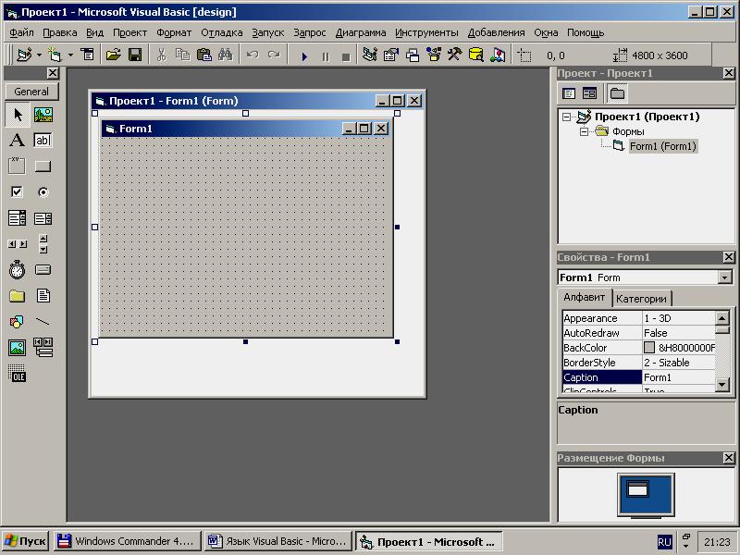Click the Save Project toolbar icon
Viewport: 740px width, 555px height.
[x=135, y=55]
